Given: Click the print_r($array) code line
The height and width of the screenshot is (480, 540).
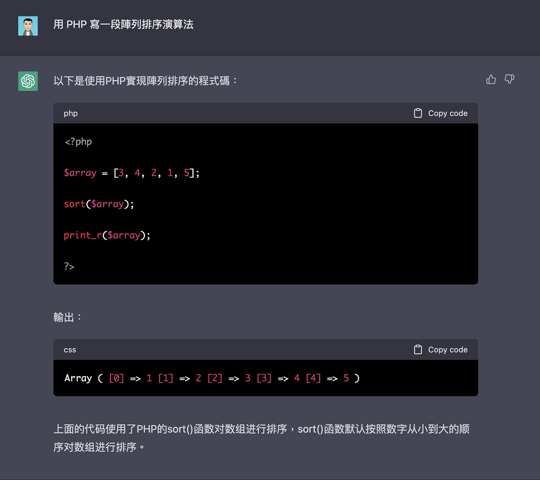Looking at the screenshot, I should pos(107,235).
